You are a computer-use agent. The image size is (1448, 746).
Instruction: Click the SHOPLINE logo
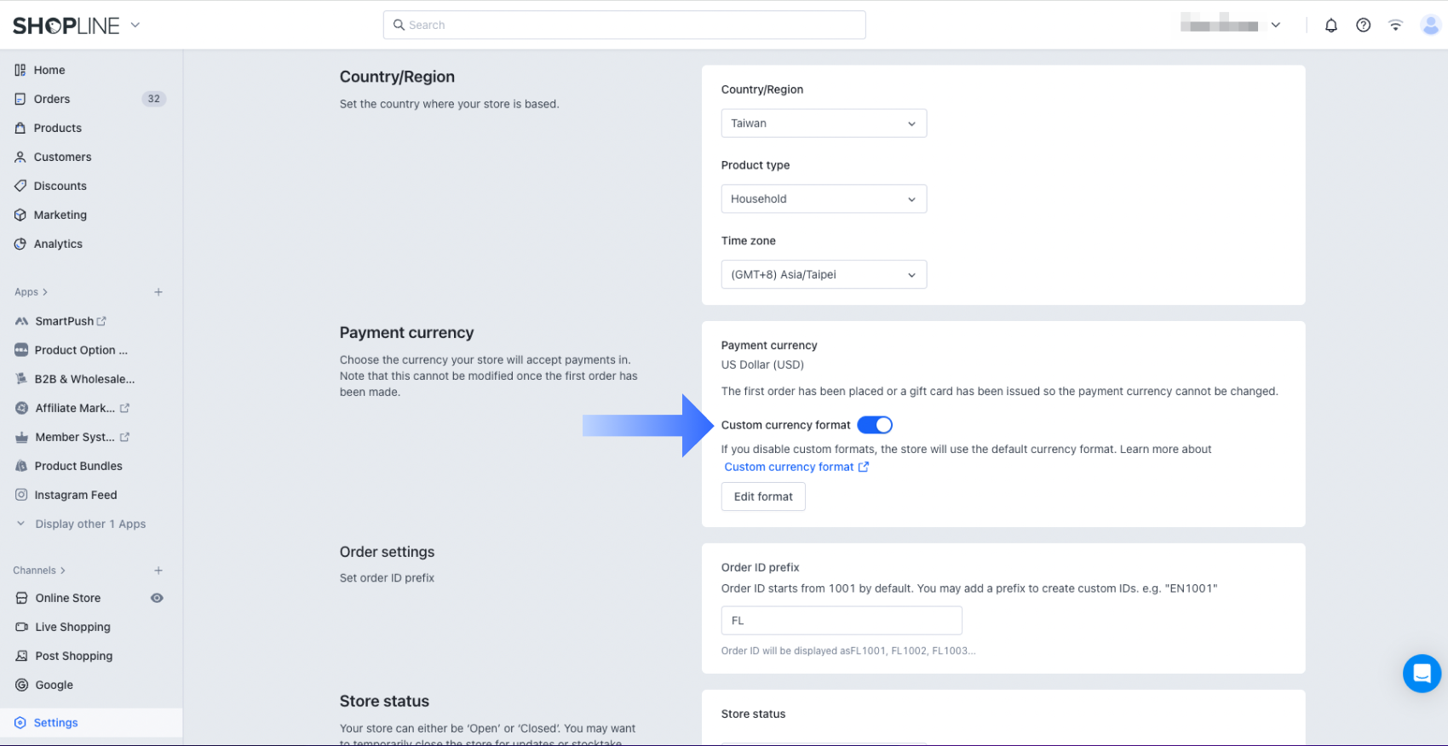tap(66, 26)
